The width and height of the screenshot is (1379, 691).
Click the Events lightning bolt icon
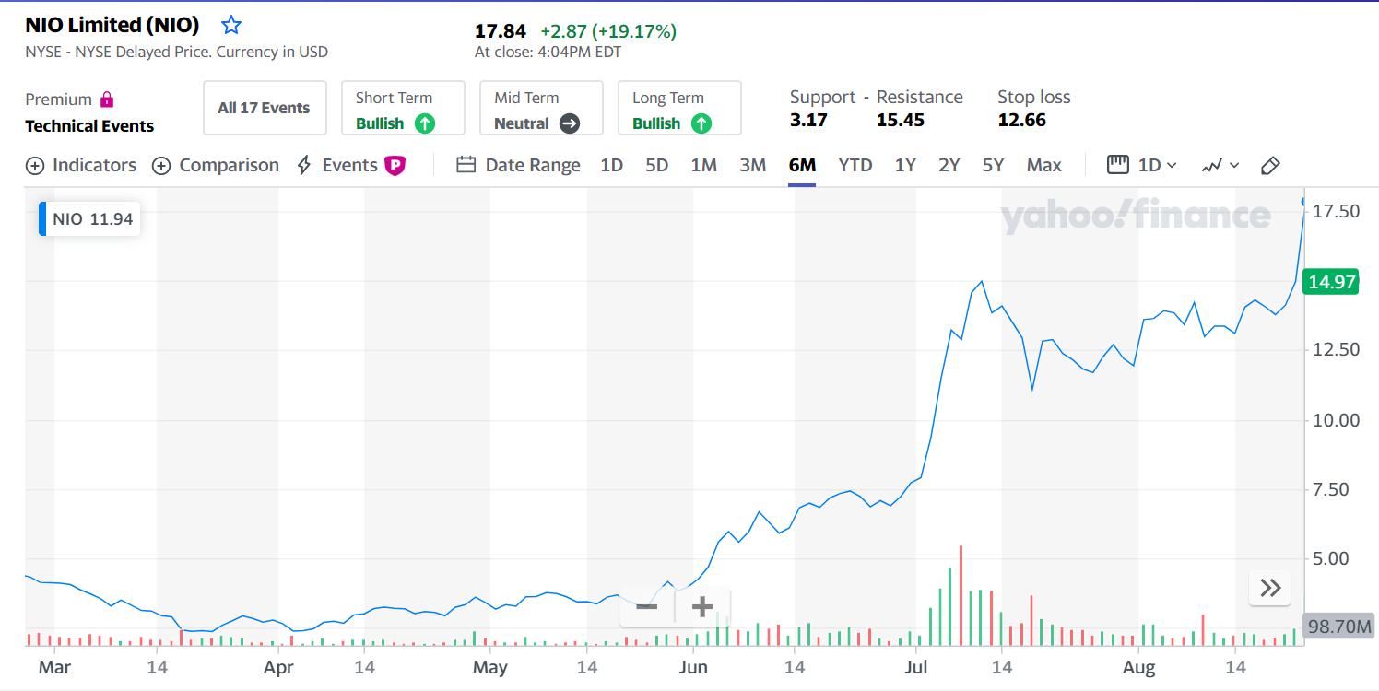(x=304, y=166)
